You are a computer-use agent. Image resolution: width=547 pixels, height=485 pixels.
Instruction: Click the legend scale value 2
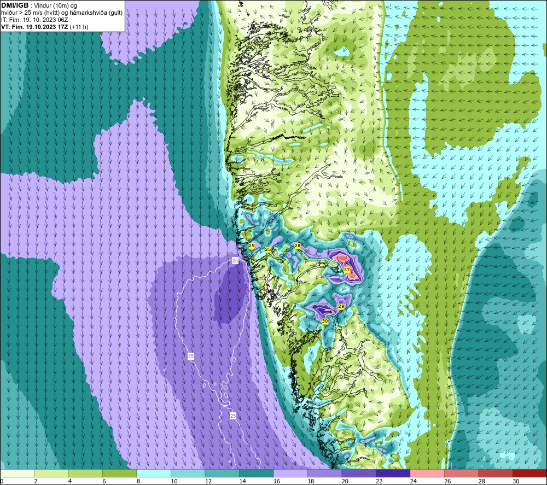pyautogui.click(x=36, y=481)
